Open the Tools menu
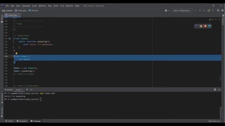Viewport: 225px width, 126px height. pos(56,6)
